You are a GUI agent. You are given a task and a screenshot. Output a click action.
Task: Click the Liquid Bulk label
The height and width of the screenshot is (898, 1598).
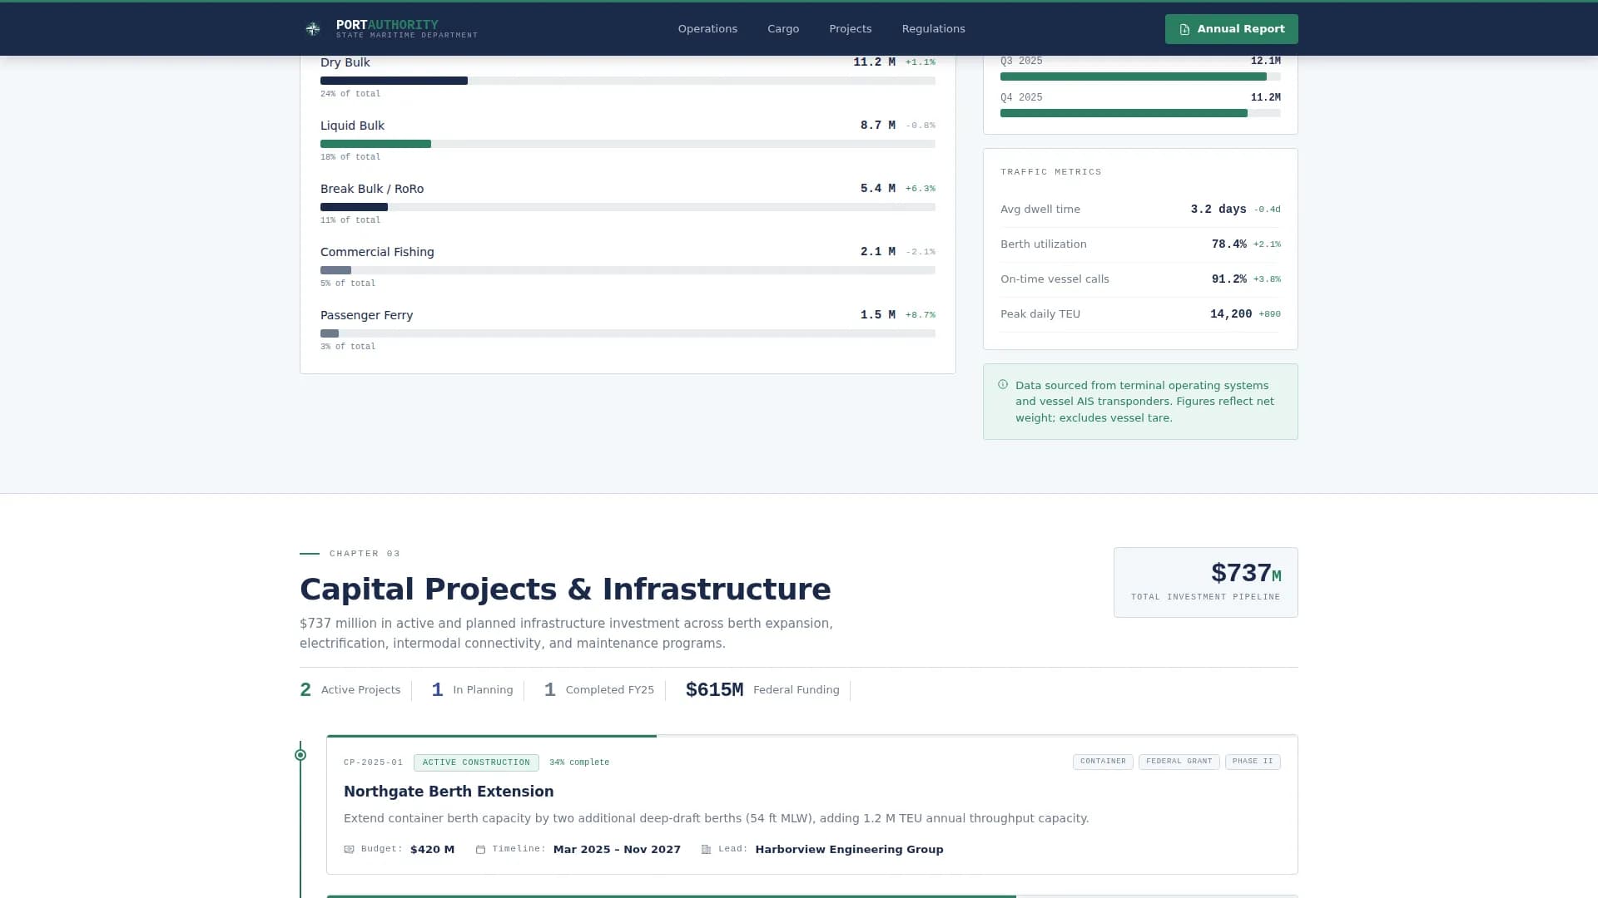point(353,126)
